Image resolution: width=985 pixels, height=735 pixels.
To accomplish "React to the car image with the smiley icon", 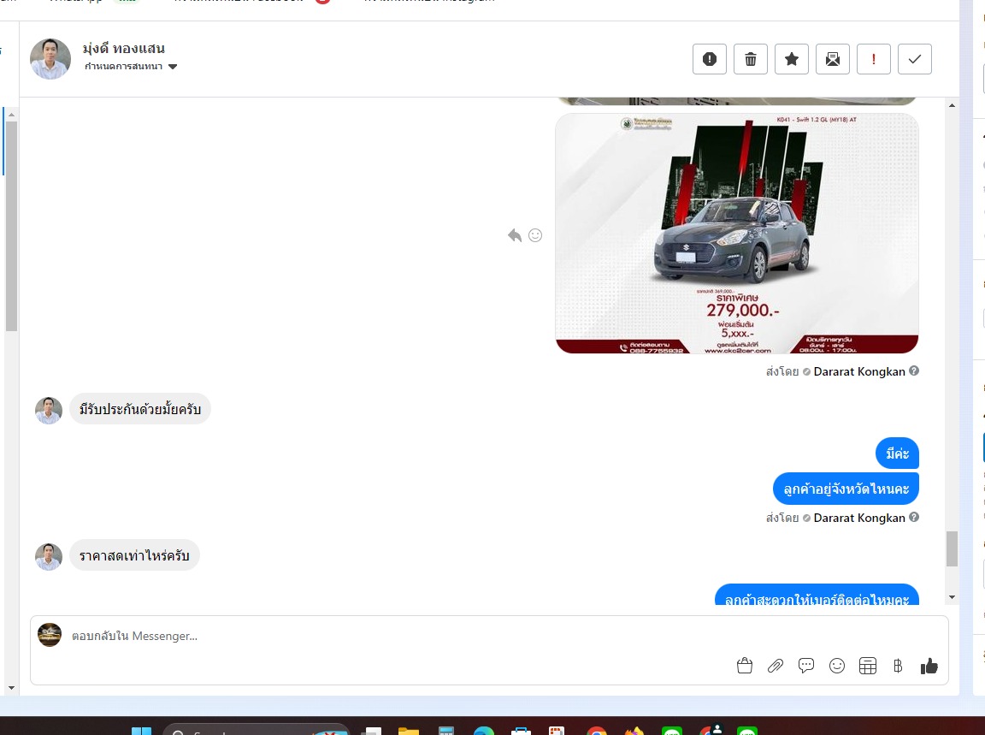I will click(x=535, y=235).
